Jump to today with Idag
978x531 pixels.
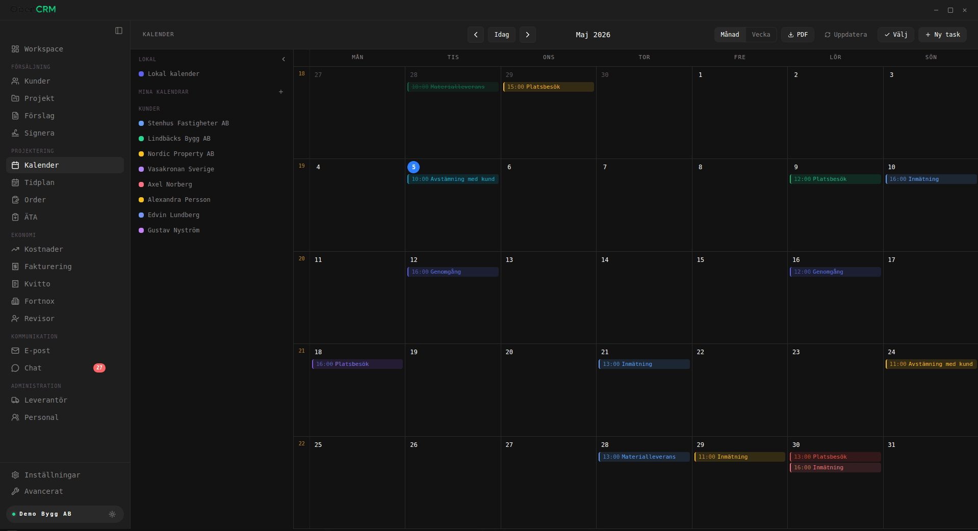(502, 35)
